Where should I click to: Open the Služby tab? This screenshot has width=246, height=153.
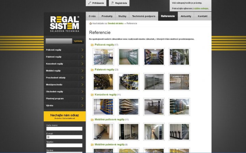122,16
